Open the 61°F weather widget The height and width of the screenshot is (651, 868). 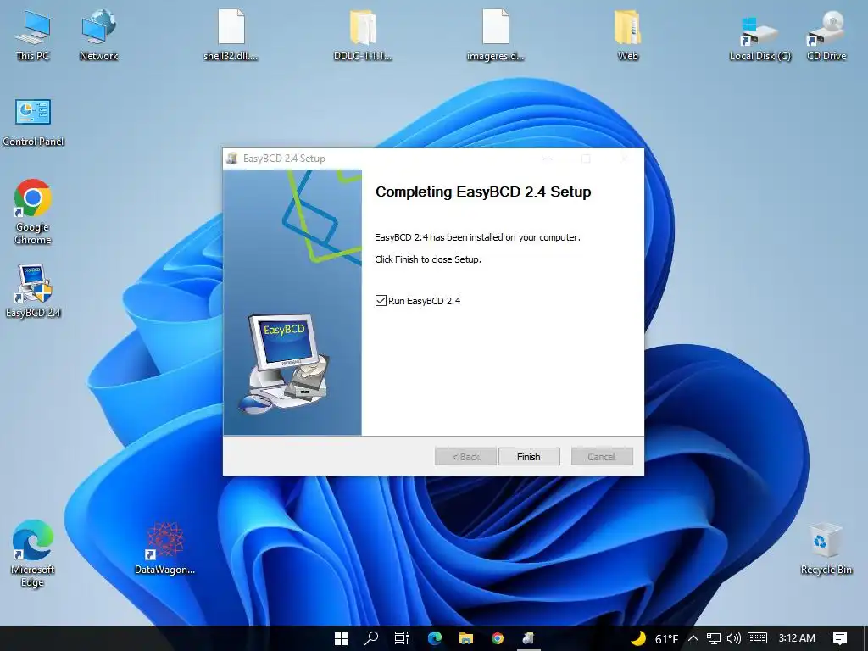tap(654, 639)
